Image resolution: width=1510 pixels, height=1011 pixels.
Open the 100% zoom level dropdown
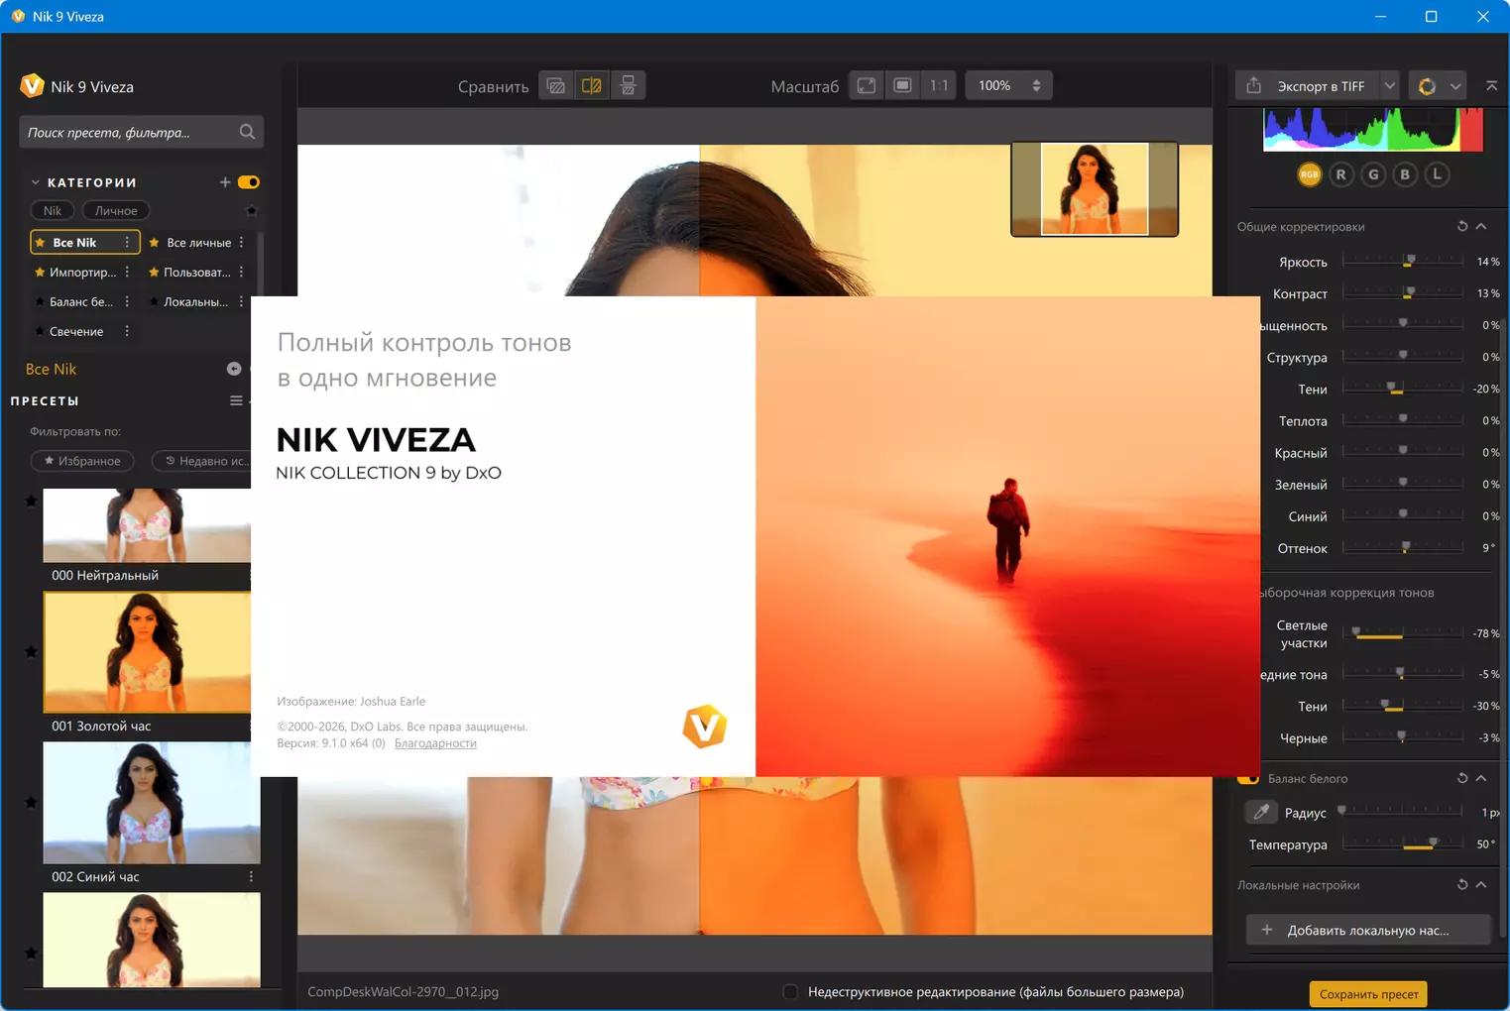pos(1008,86)
